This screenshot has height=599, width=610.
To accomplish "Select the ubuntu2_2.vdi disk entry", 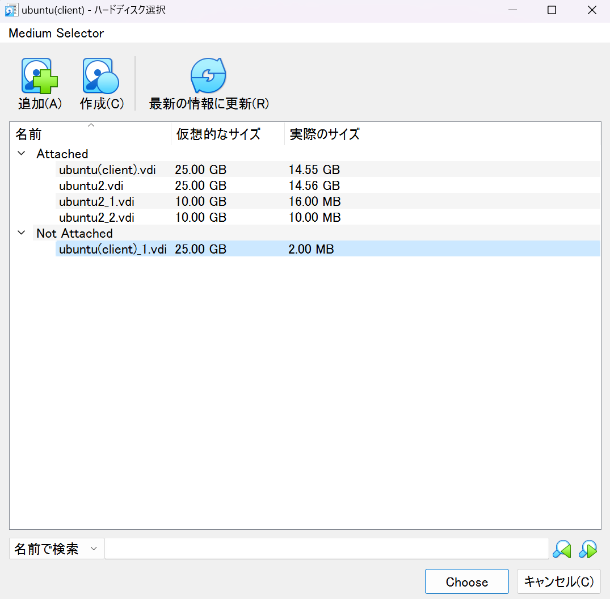I will 94,217.
